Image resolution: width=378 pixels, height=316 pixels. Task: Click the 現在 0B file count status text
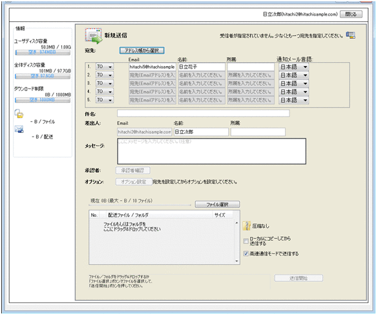click(x=121, y=201)
